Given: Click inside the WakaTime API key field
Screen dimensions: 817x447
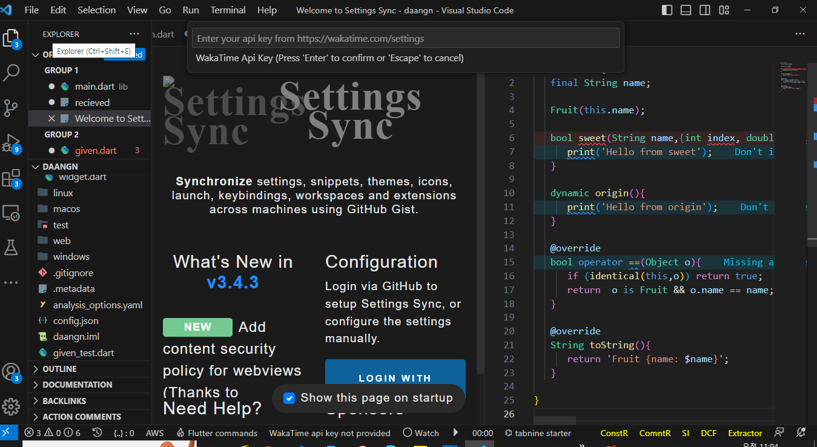Looking at the screenshot, I should (406, 38).
